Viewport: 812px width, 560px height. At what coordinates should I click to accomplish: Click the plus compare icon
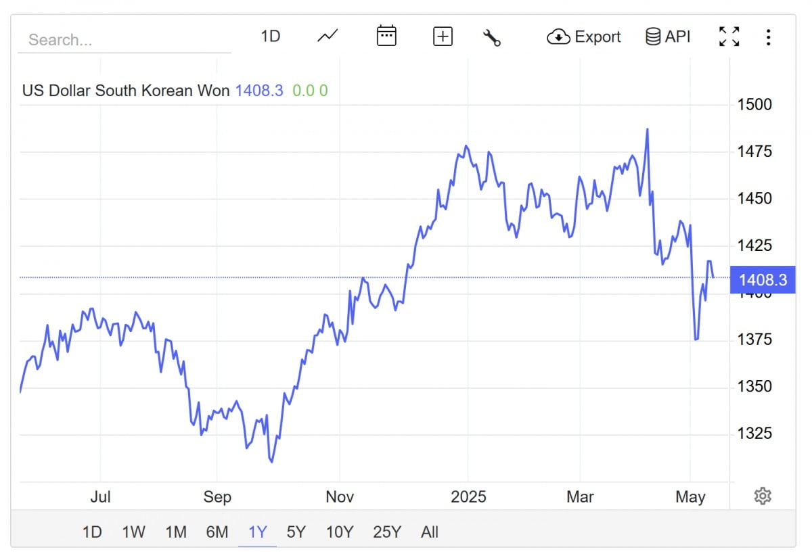point(443,37)
